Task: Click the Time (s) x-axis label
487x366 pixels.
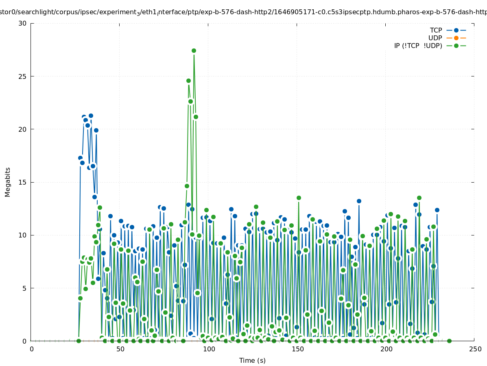Action: 252,360
